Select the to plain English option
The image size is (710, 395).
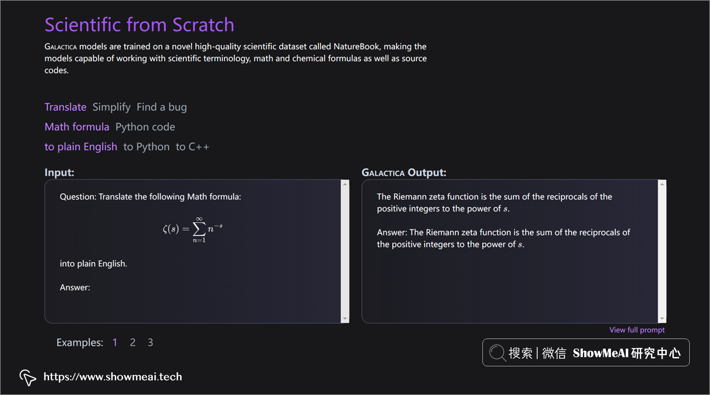pos(81,147)
